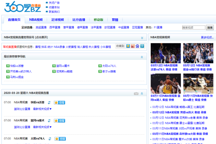The height and width of the screenshot is (144, 216).
Task: Collapse the 最近推荐赛事导航 panel
Action: 142,57
